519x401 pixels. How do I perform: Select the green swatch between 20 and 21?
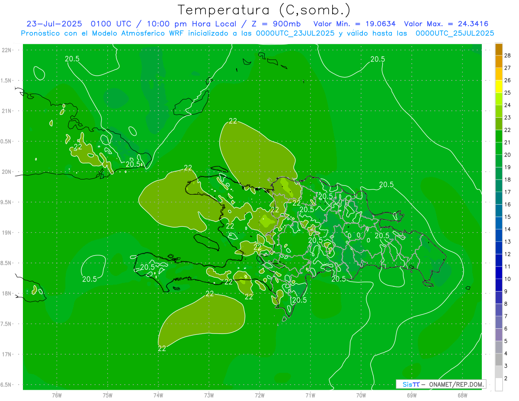coord(499,148)
